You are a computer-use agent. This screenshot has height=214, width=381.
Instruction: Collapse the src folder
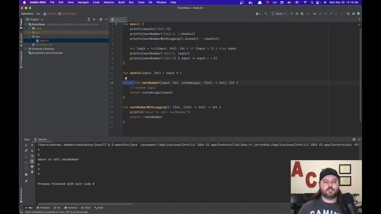30,37
